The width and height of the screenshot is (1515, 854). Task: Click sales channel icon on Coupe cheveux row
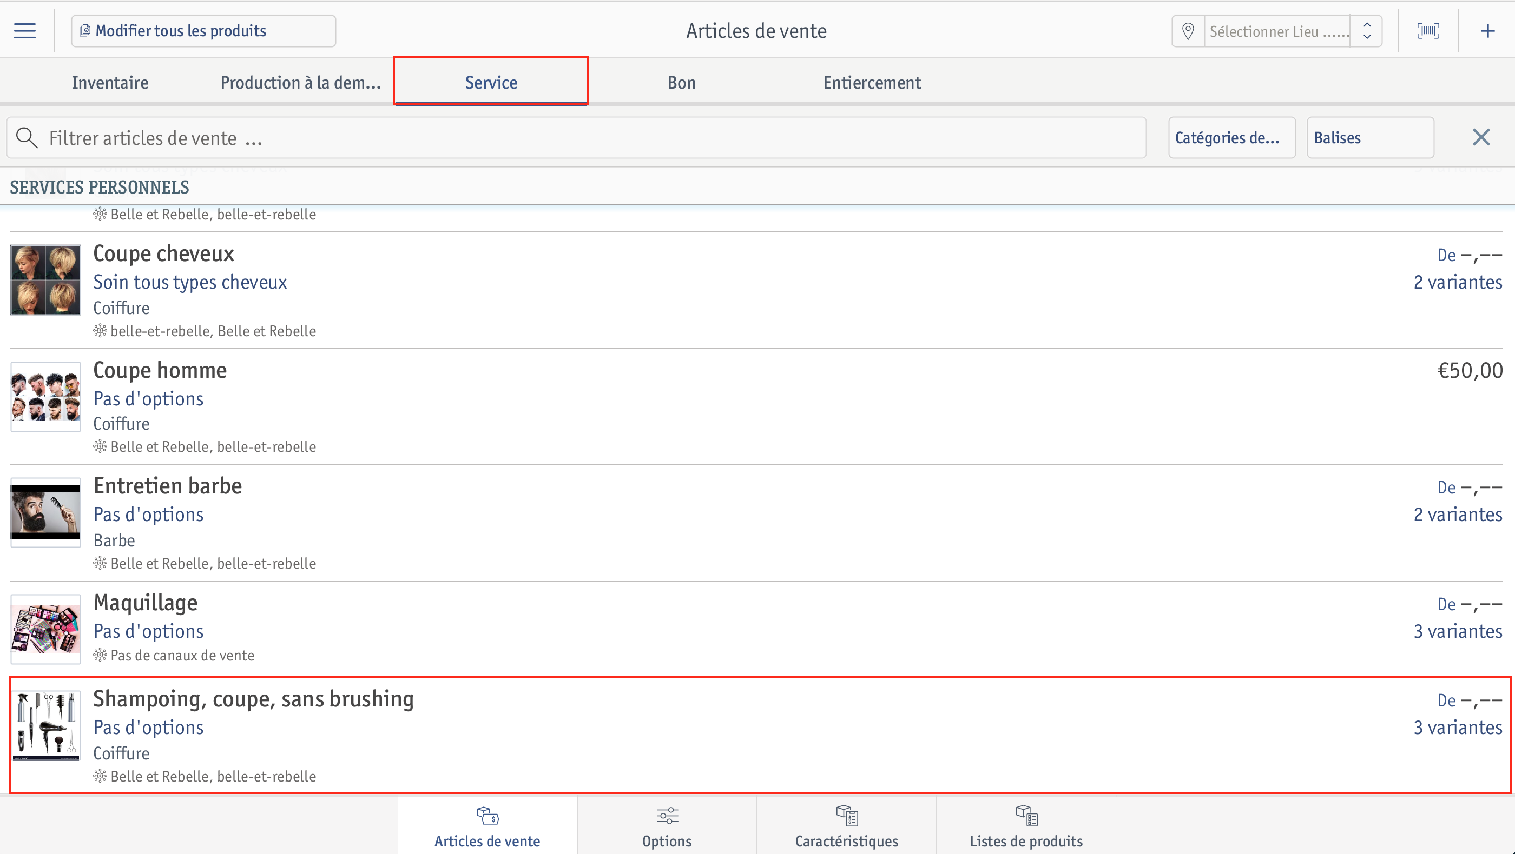click(x=100, y=331)
